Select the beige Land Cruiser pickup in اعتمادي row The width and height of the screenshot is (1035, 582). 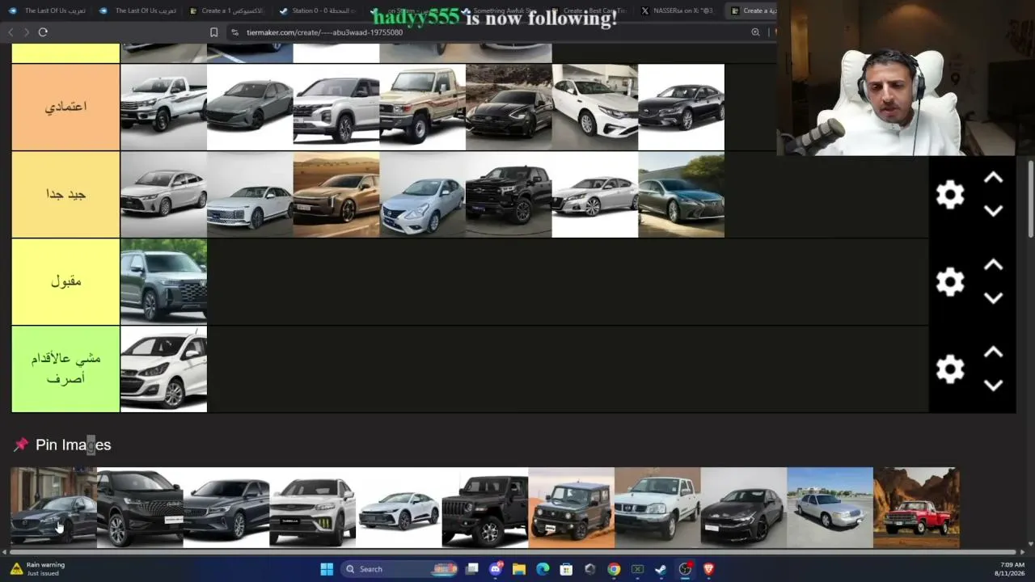click(422, 108)
